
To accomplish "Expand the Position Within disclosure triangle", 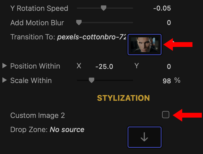I will 5,66.
